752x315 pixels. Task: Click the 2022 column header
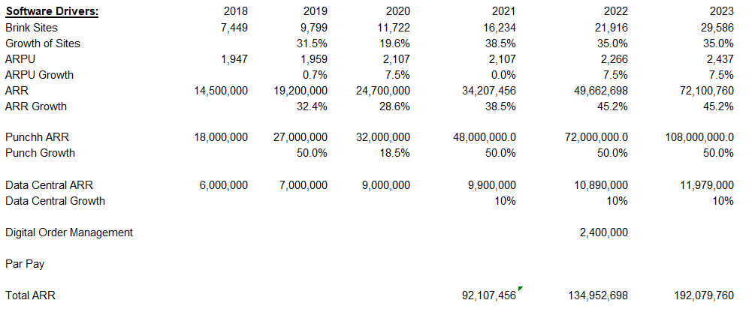coord(615,11)
